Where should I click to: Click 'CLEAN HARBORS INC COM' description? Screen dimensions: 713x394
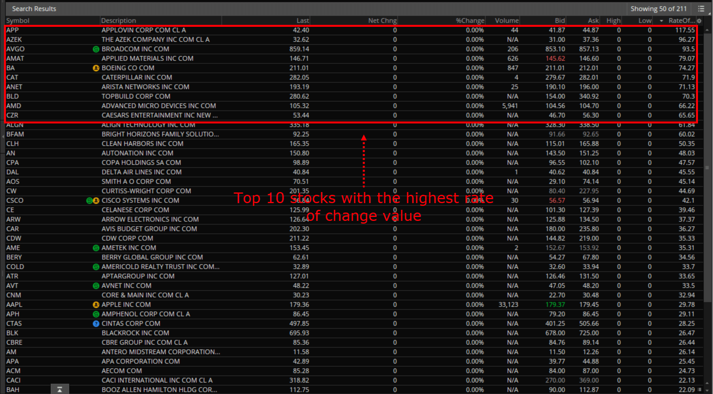tap(142, 144)
